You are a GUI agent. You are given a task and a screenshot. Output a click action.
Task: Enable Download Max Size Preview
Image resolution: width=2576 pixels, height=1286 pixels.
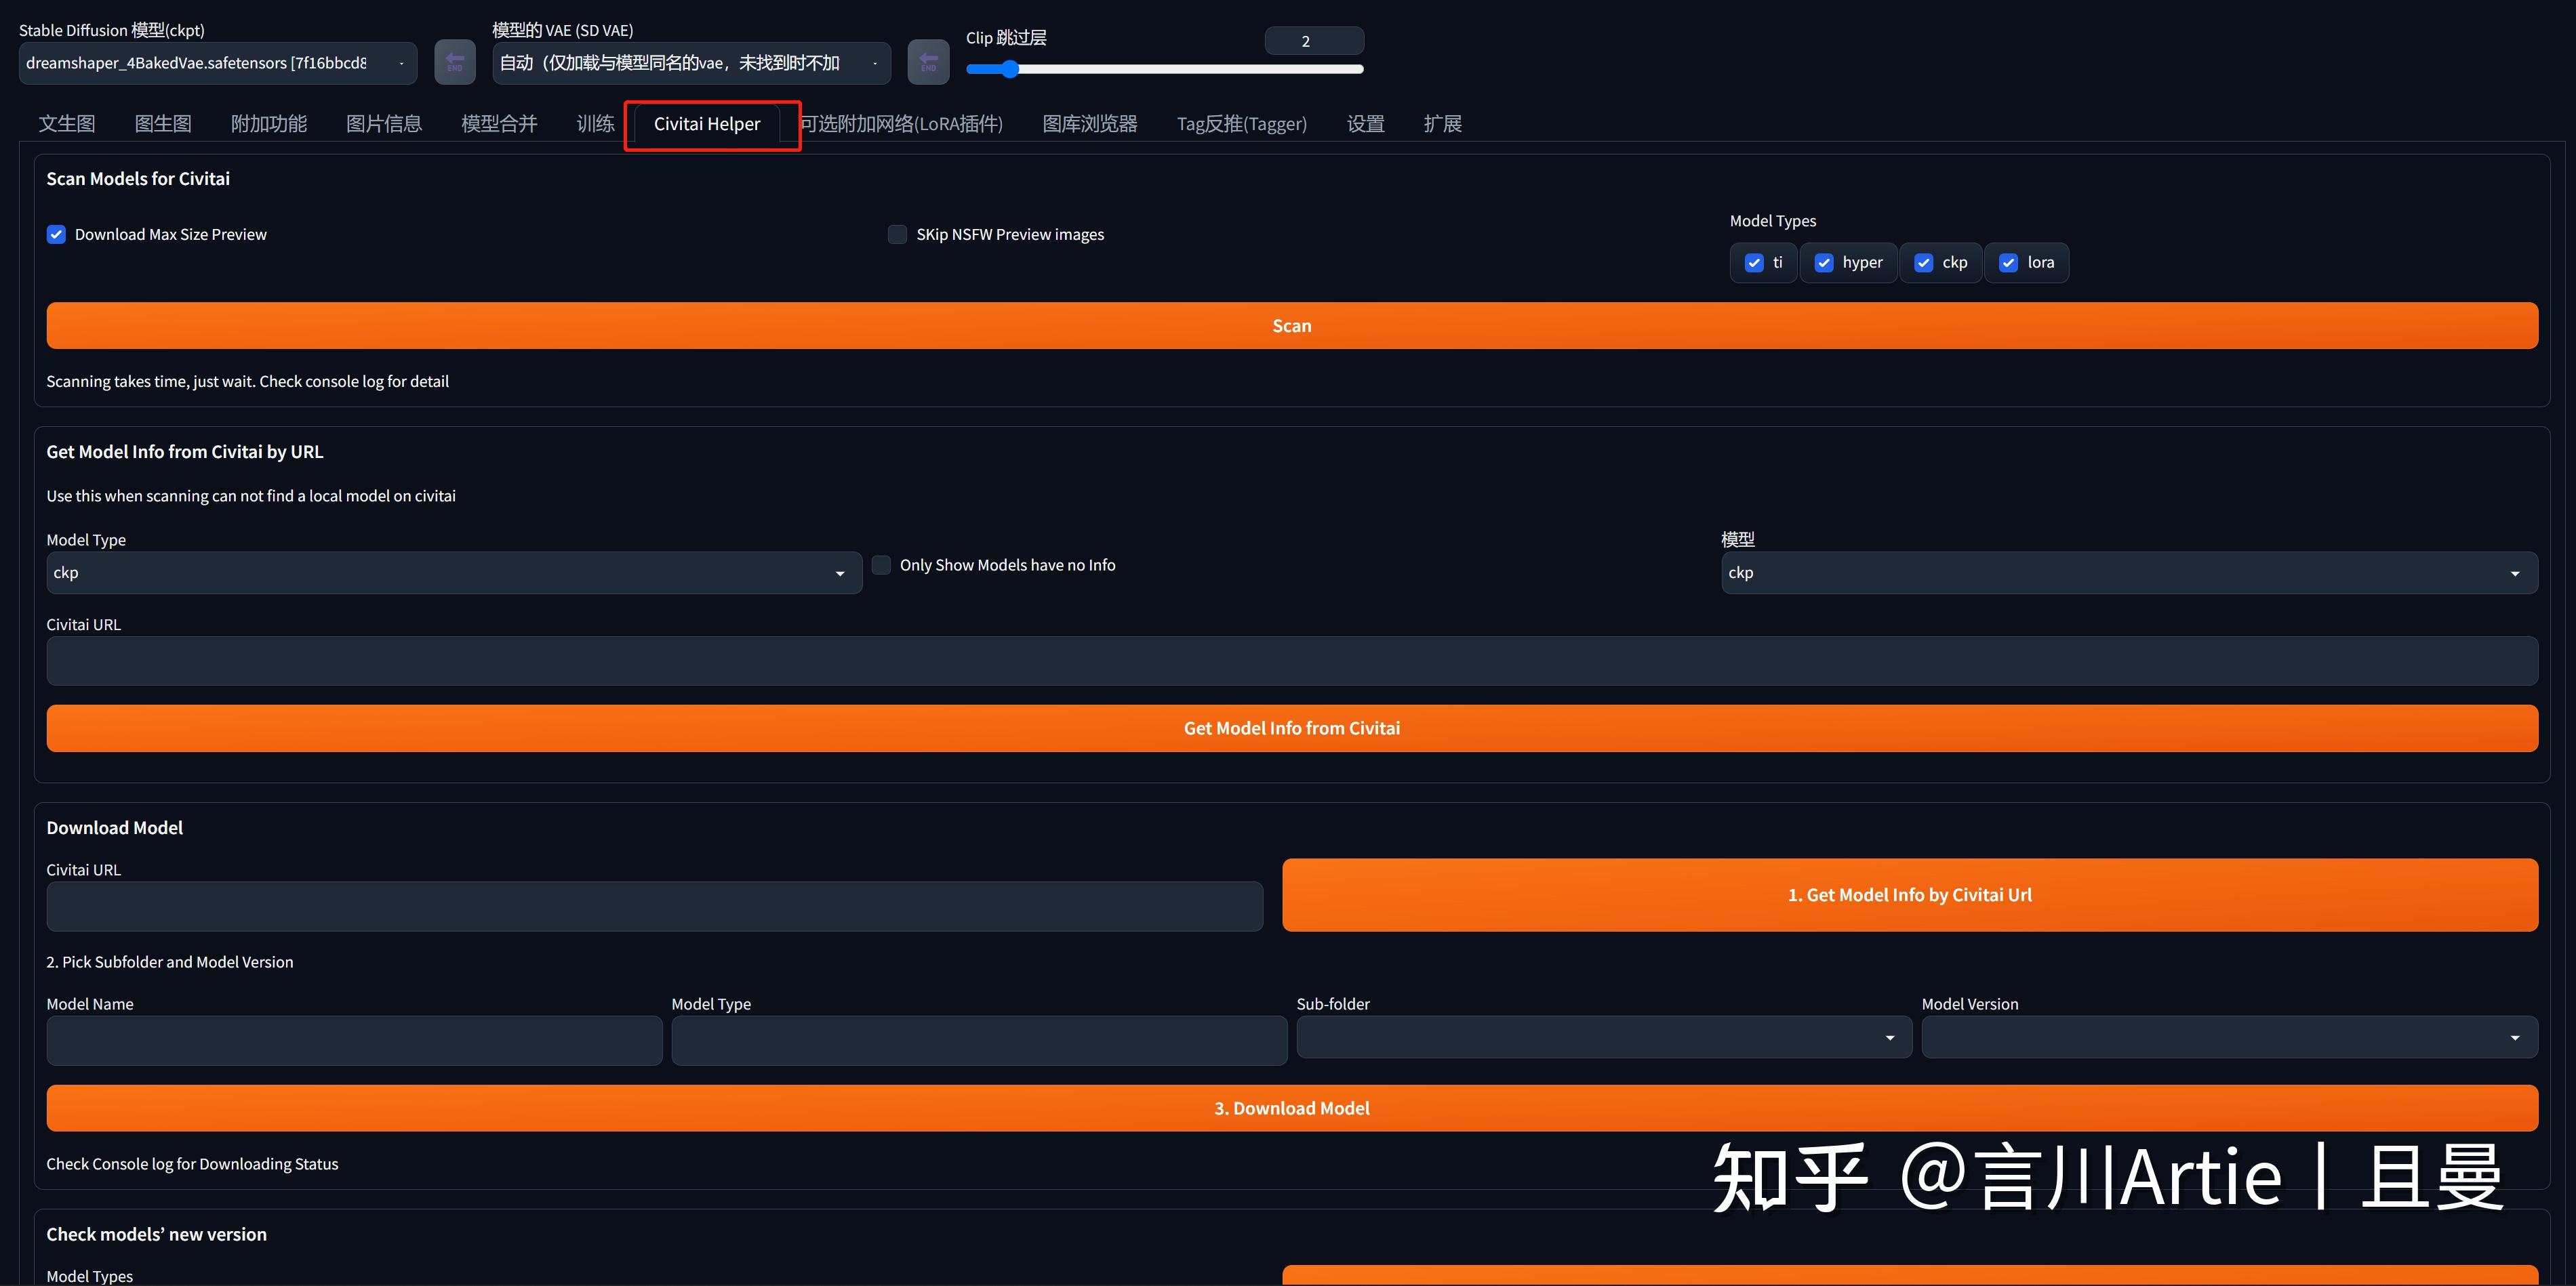[x=56, y=234]
